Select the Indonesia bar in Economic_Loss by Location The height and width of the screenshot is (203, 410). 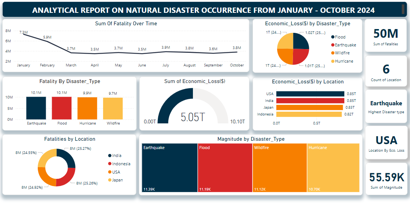pos(309,114)
